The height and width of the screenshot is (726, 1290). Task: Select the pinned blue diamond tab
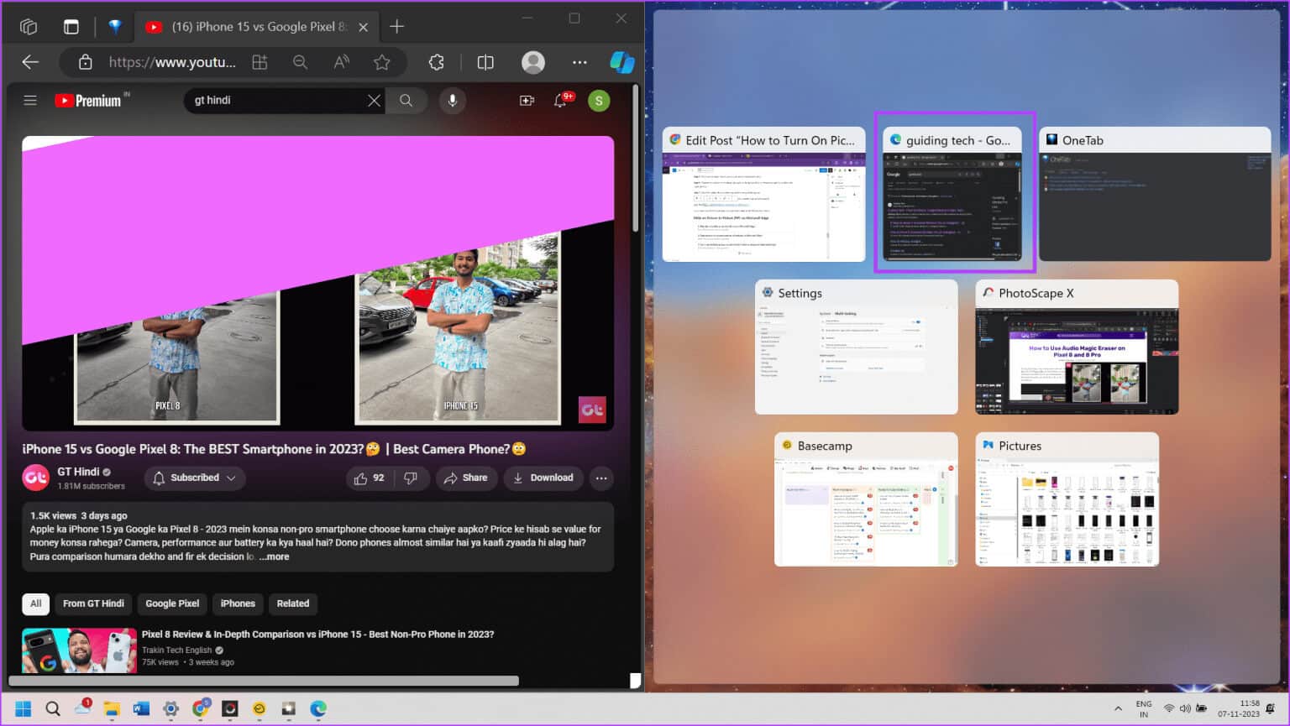(x=115, y=27)
